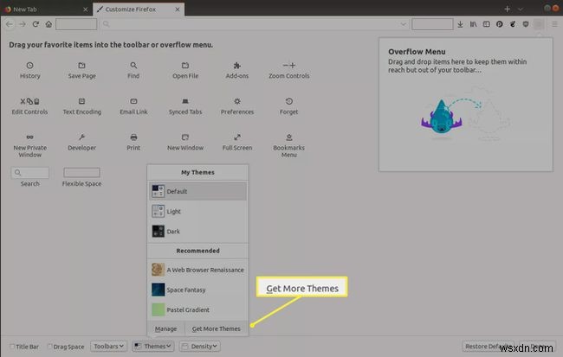Screen dimensions: 563x357
Task: Open a new tab with plus button
Action: tap(507, 9)
